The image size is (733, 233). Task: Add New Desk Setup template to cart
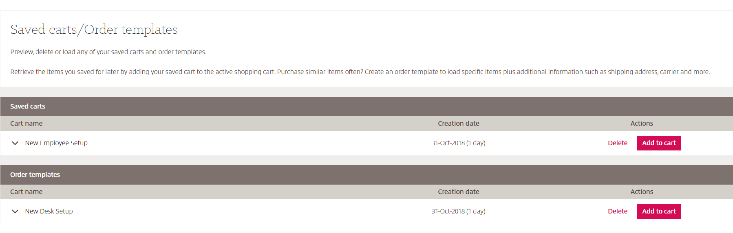tap(658, 211)
